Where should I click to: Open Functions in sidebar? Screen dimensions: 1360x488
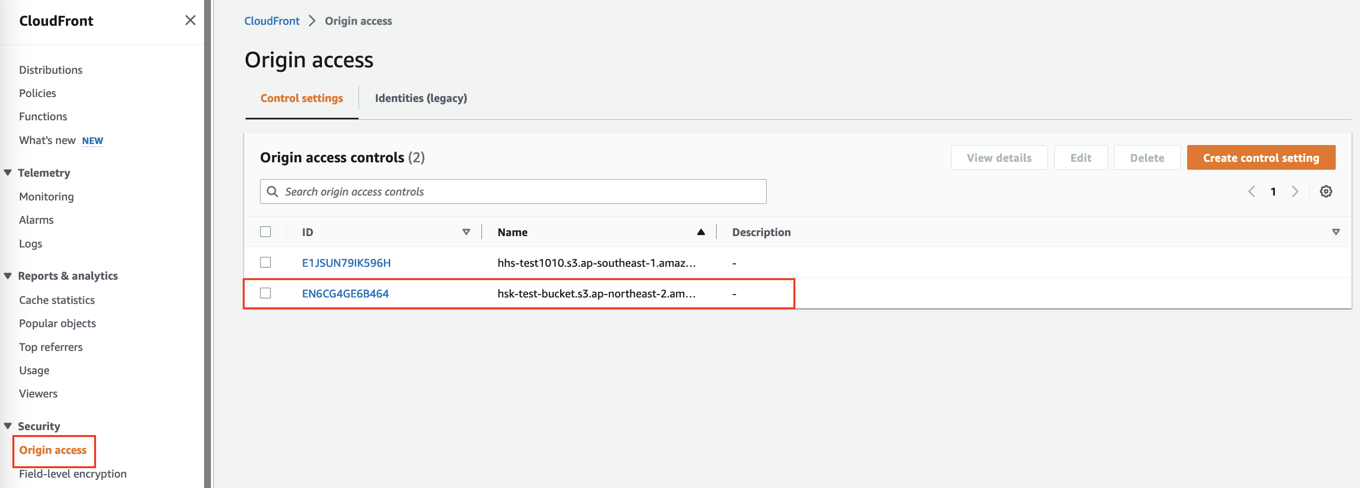coord(43,116)
